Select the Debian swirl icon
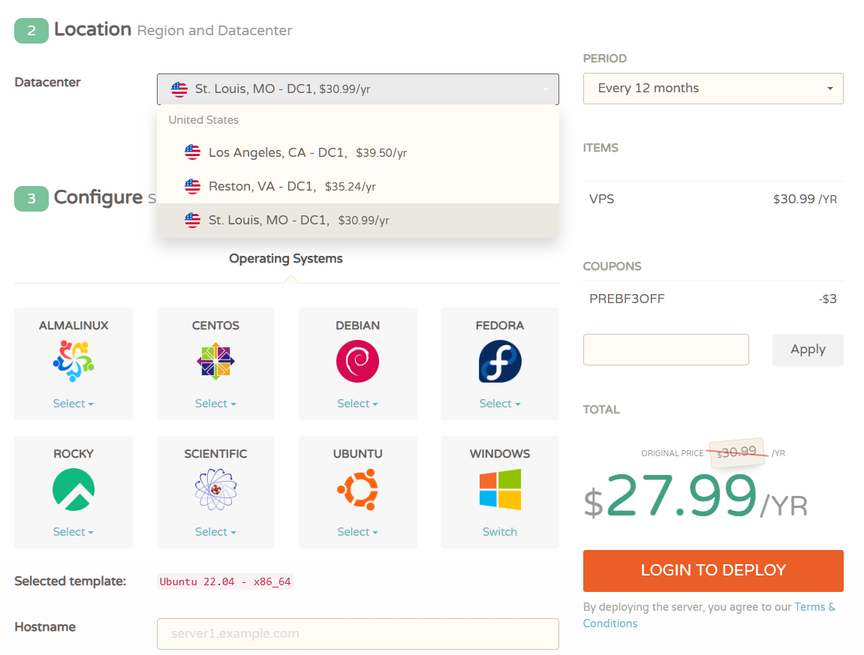 (x=358, y=361)
